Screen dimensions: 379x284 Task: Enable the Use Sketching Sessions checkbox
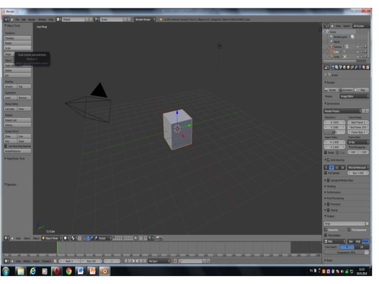click(x=6, y=146)
